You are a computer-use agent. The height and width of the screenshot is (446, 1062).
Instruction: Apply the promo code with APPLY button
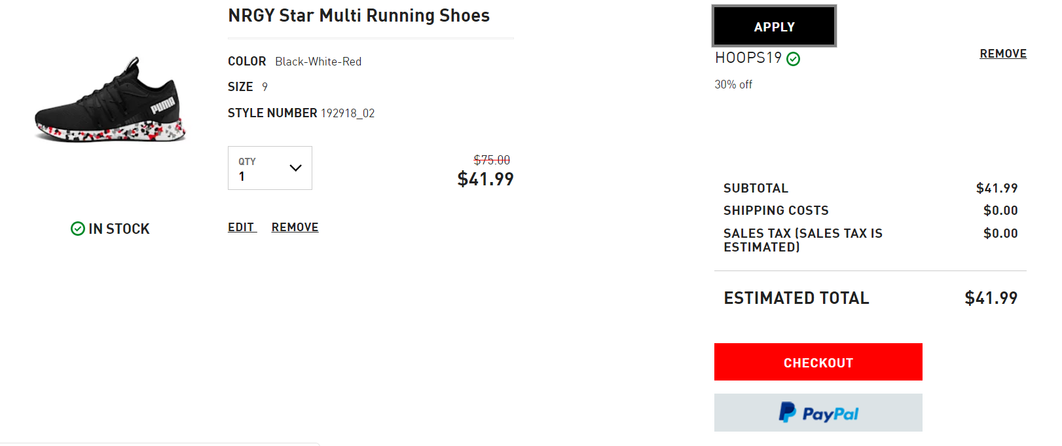774,26
